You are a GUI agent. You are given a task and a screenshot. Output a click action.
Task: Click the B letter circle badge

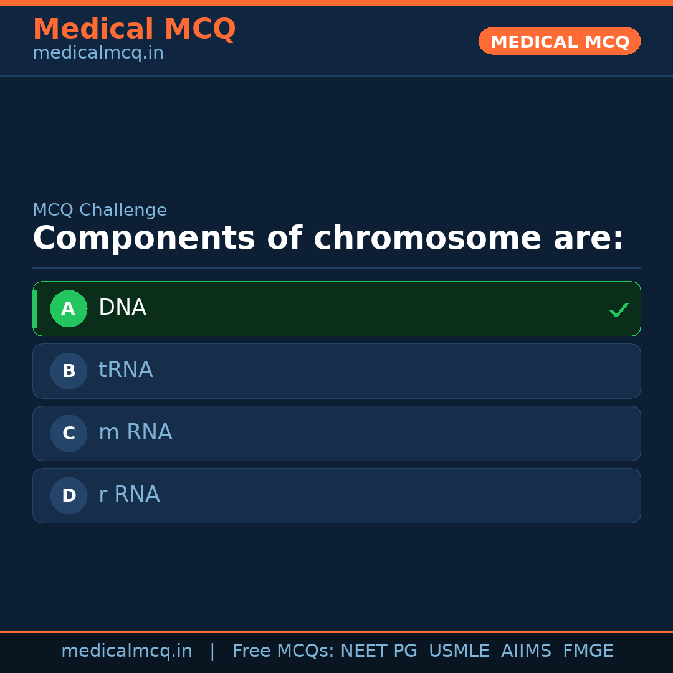coord(69,371)
